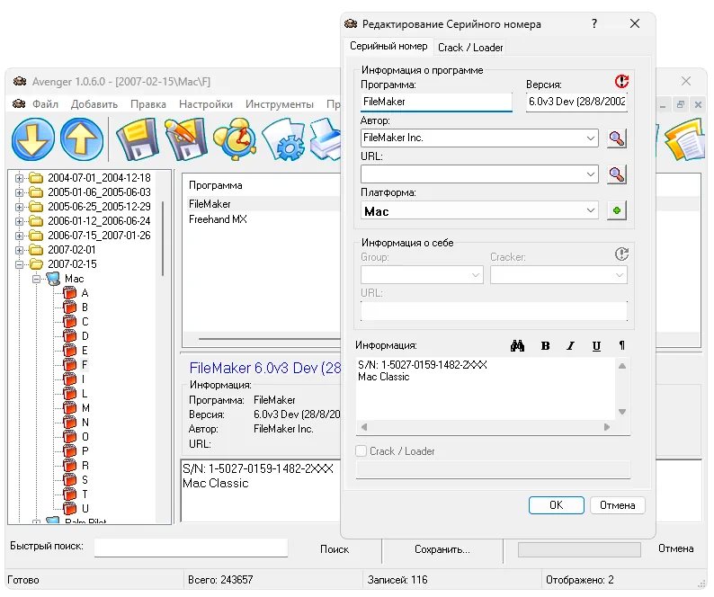714x597 pixels.
Task: Click Отмена at the main window bottom
Action: pyautogui.click(x=675, y=548)
